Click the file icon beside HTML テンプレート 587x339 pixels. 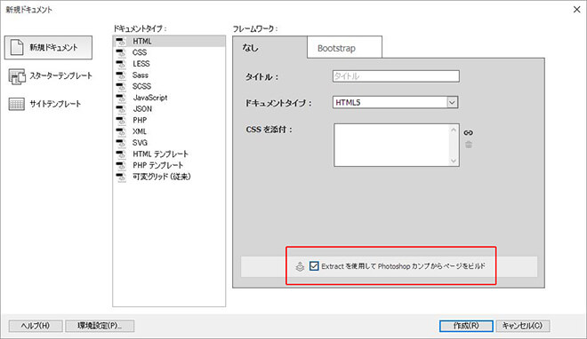(x=121, y=154)
